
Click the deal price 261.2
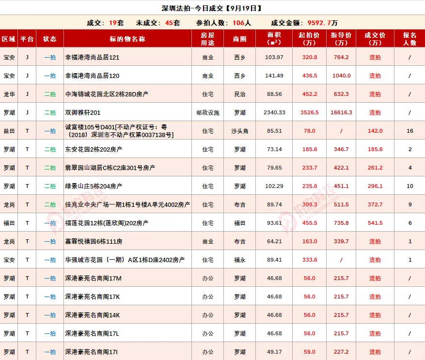375,168
